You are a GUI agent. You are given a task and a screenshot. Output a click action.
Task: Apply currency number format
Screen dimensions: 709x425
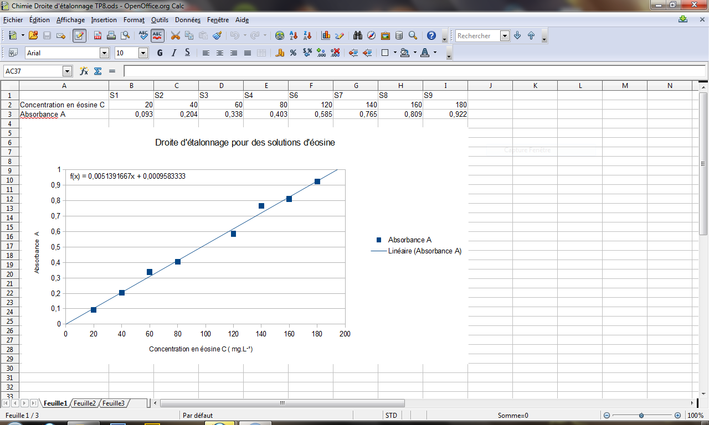[280, 53]
